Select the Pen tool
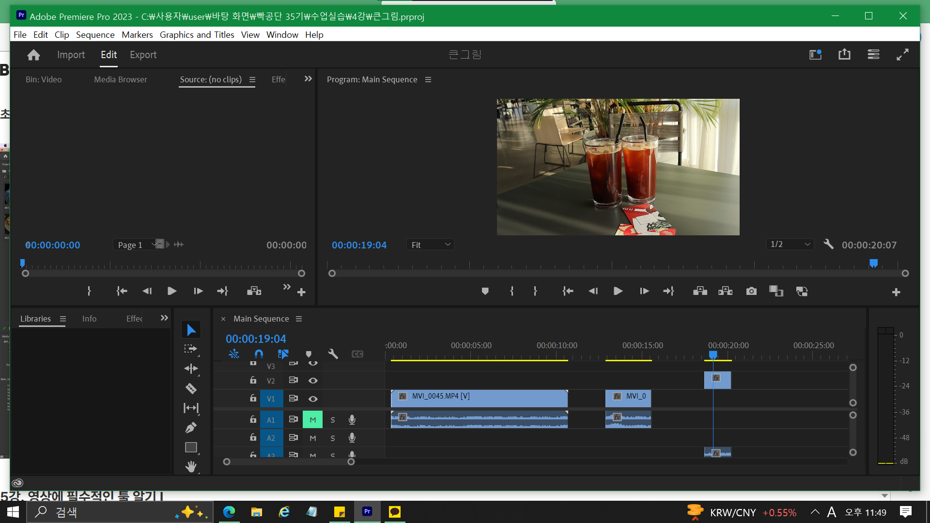The width and height of the screenshot is (930, 523). click(x=191, y=428)
